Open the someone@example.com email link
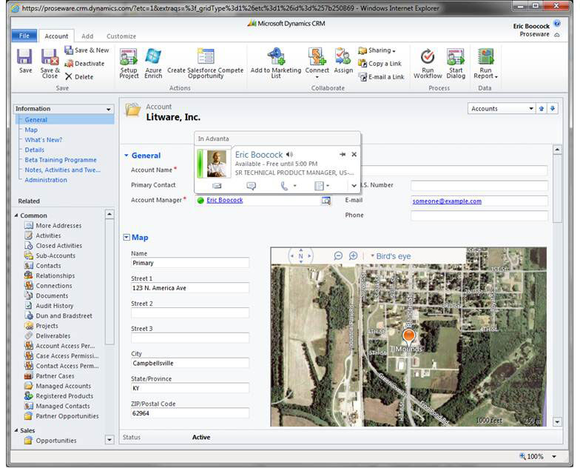Screen dimensions: 580x468 [447, 201]
